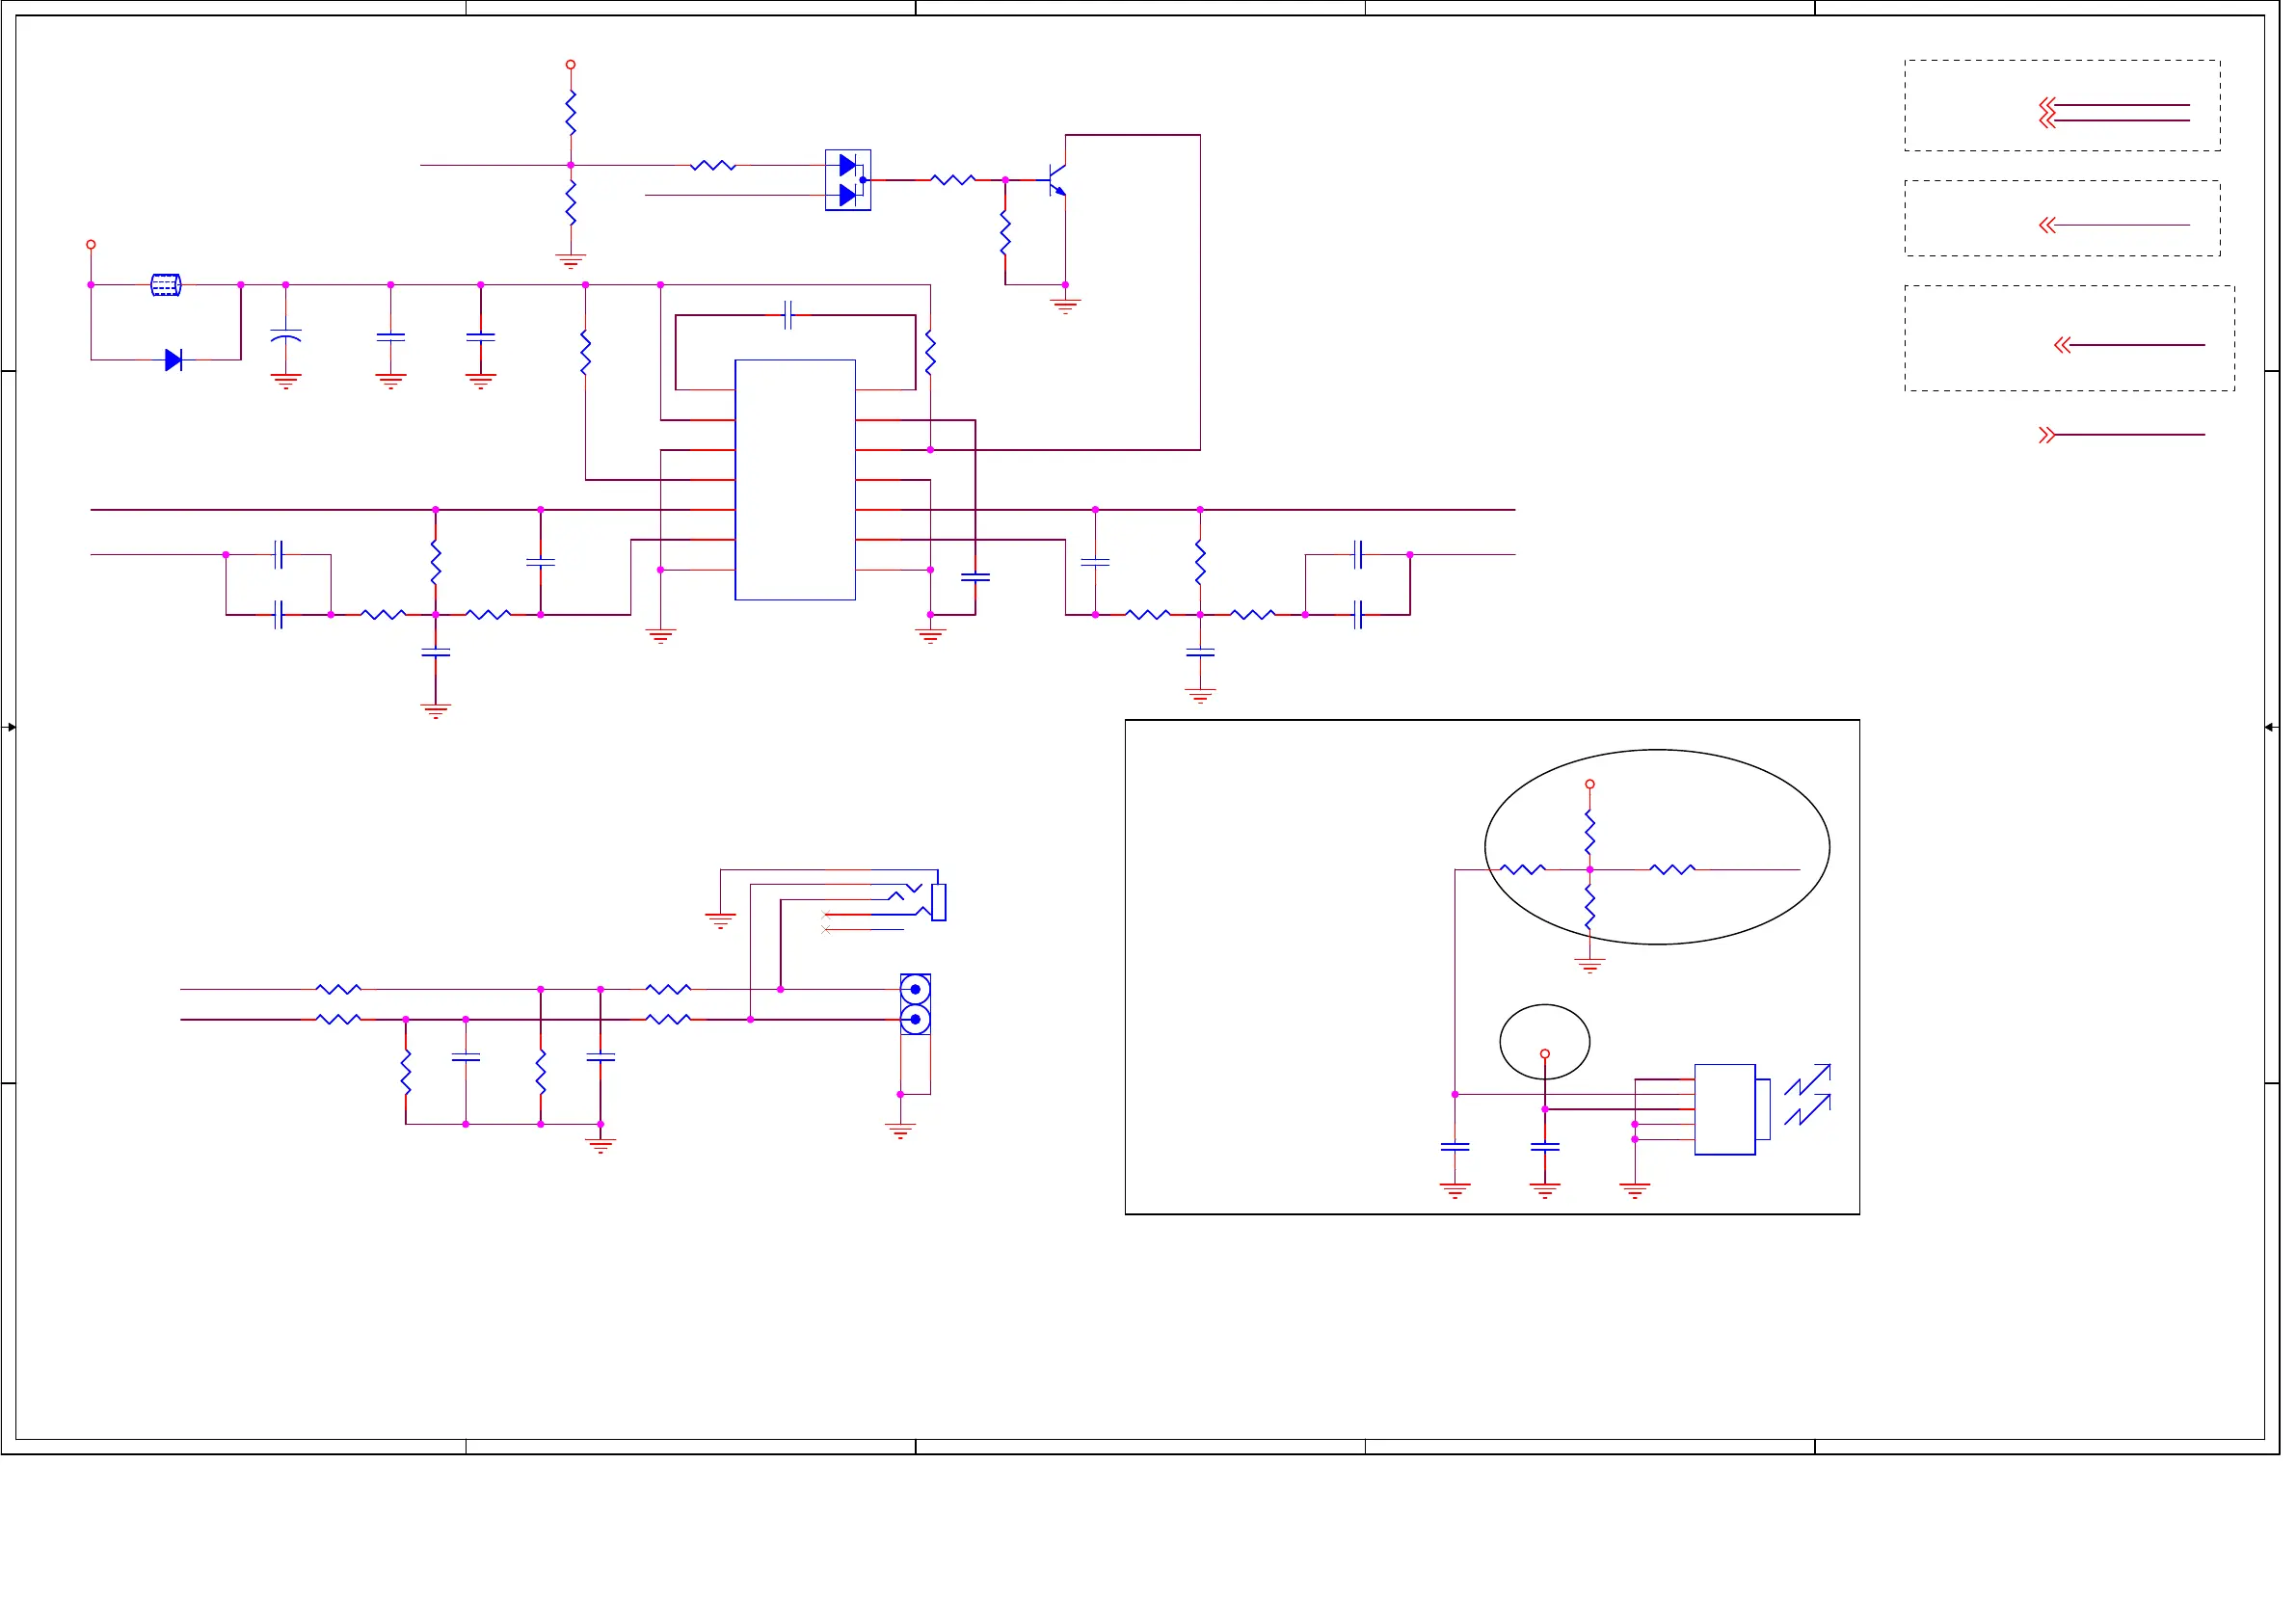Select the resistor feeding the dual-diode upper input
This screenshot has width=2296, height=1623.
click(x=713, y=165)
